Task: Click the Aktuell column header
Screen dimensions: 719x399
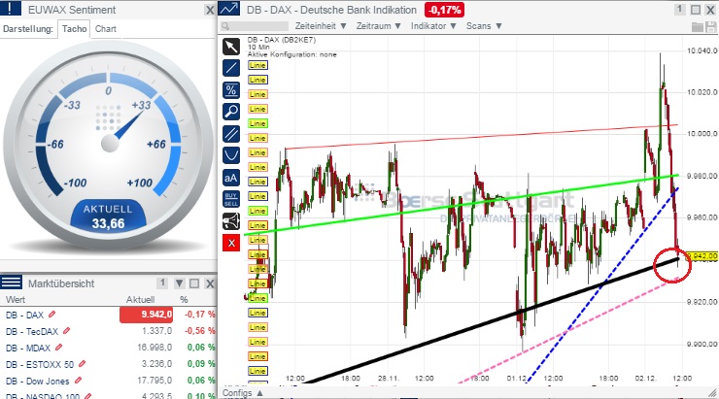Action: [x=140, y=300]
